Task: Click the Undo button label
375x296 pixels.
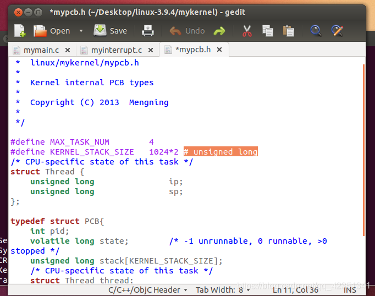Action: click(x=195, y=31)
